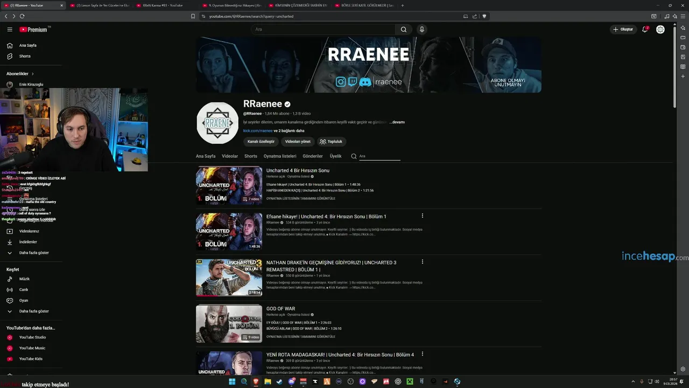Viewport: 689px width, 388px height.
Task: Open File Explorer from the taskbar
Action: 268,382
